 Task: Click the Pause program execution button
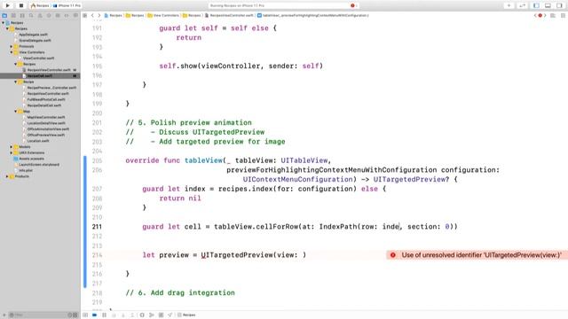(105, 315)
